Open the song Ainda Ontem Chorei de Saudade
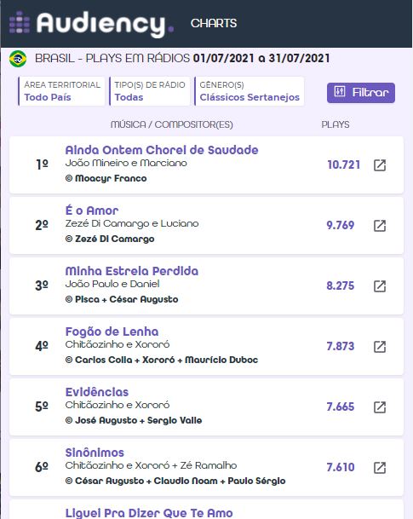The image size is (413, 519). 162,150
